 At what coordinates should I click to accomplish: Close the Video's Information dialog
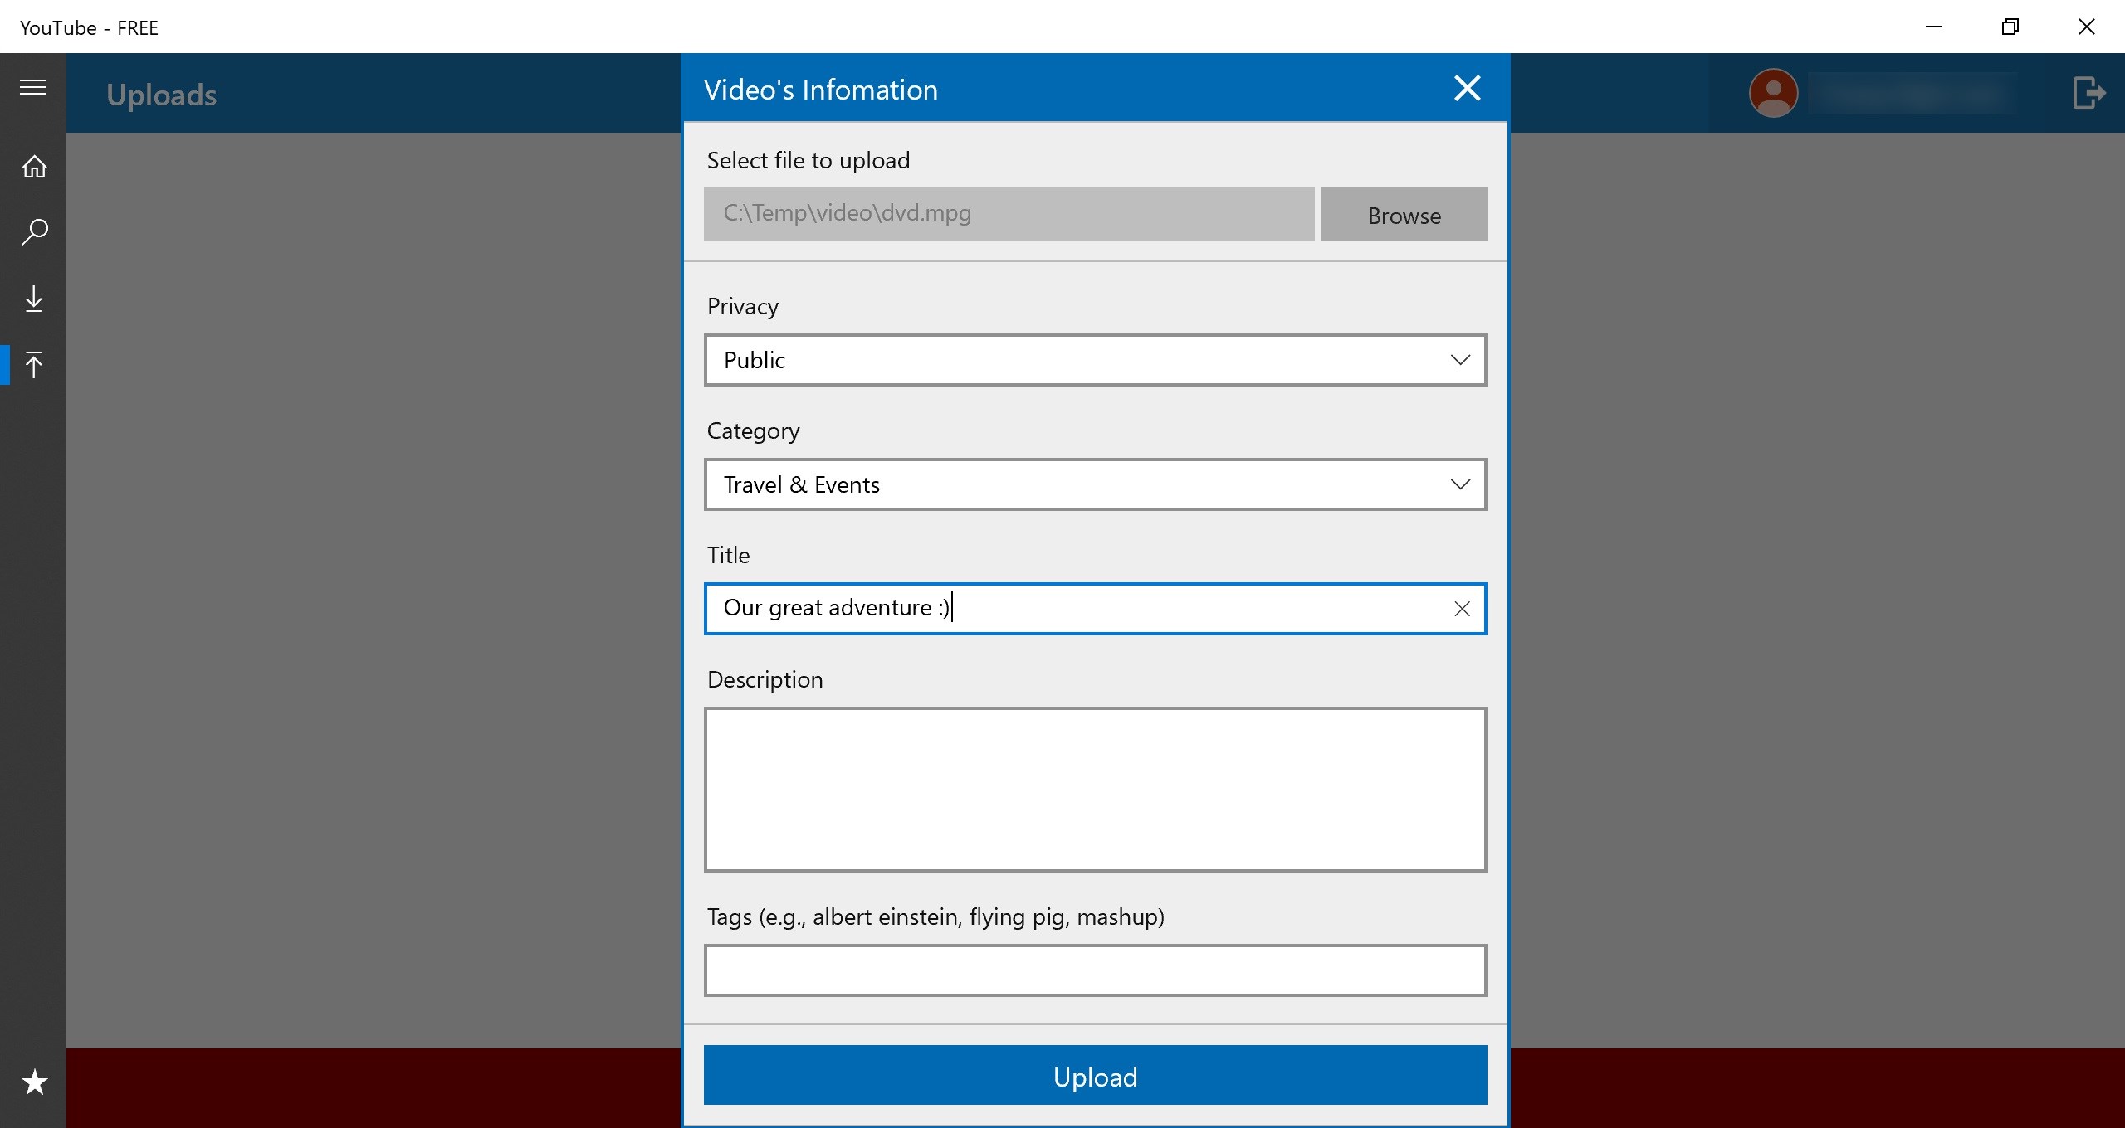click(x=1467, y=88)
